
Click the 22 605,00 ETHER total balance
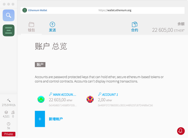click(x=168, y=30)
